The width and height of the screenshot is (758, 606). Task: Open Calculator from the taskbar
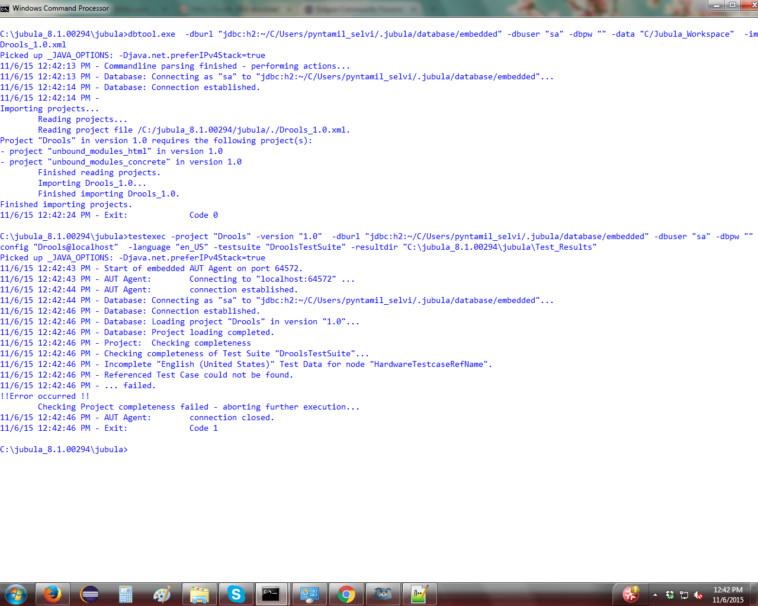(x=126, y=594)
